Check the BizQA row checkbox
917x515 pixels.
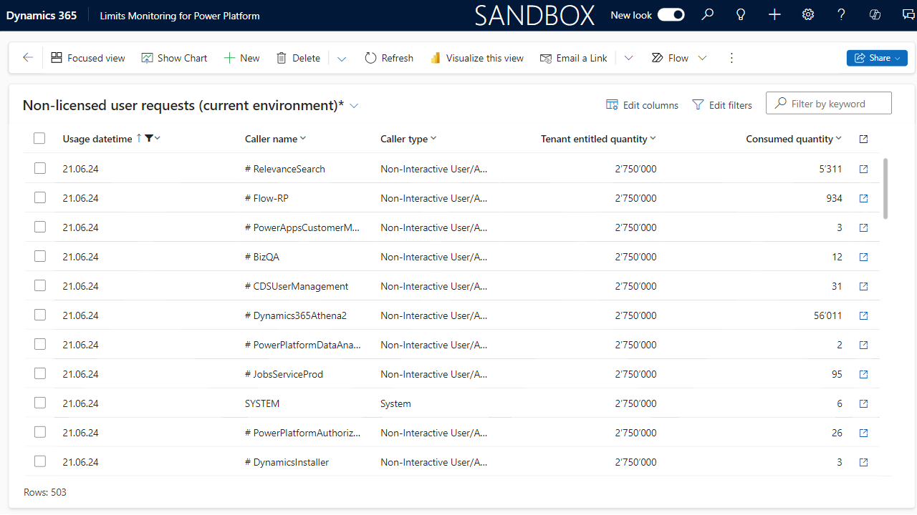click(x=39, y=256)
